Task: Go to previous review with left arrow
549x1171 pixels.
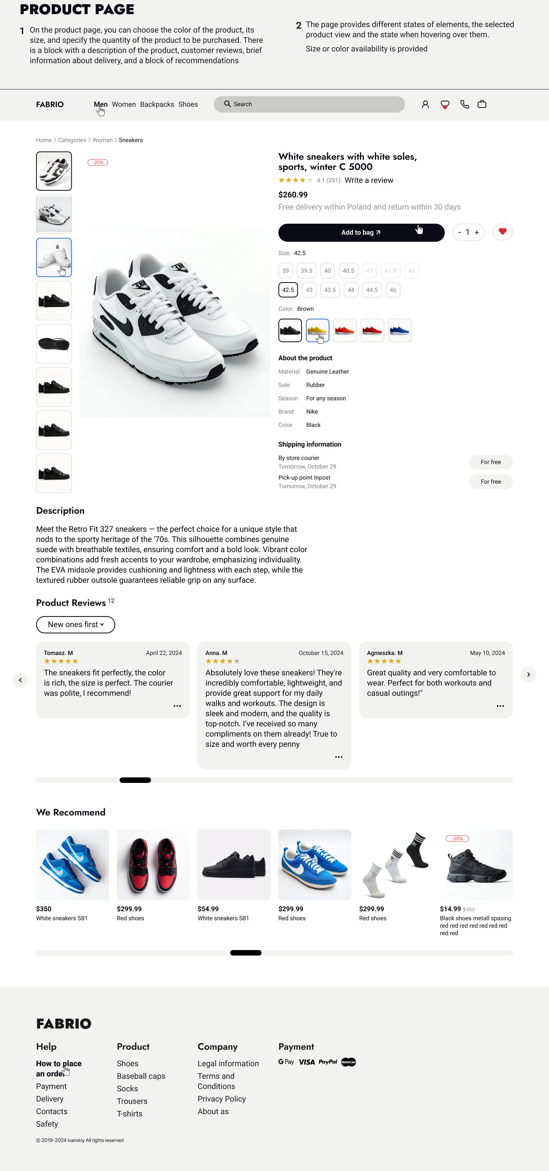Action: (20, 680)
